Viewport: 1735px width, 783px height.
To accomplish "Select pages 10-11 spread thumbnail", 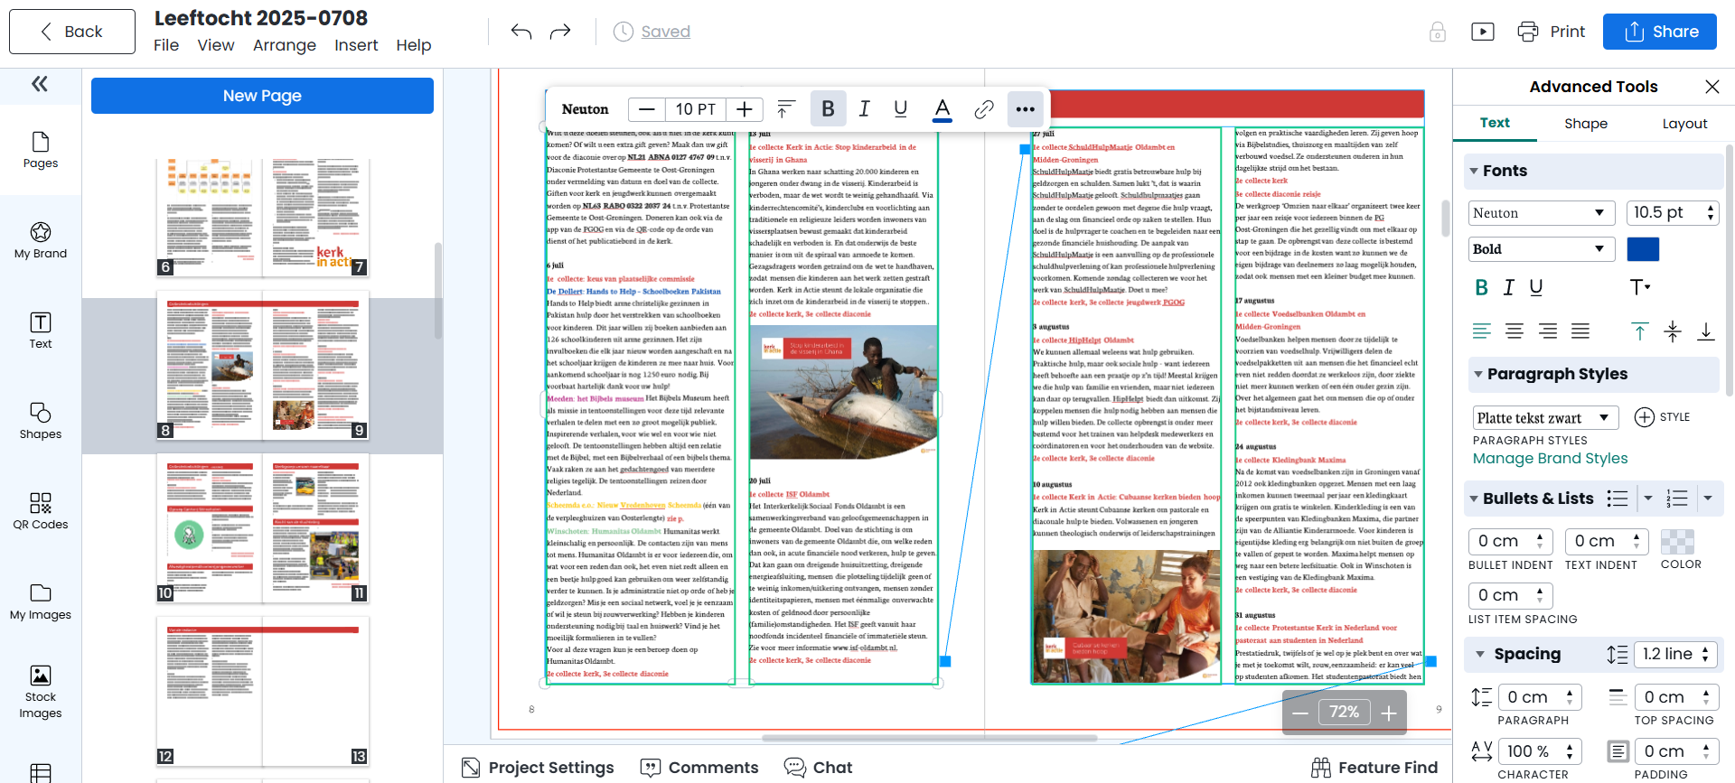I will (x=262, y=529).
